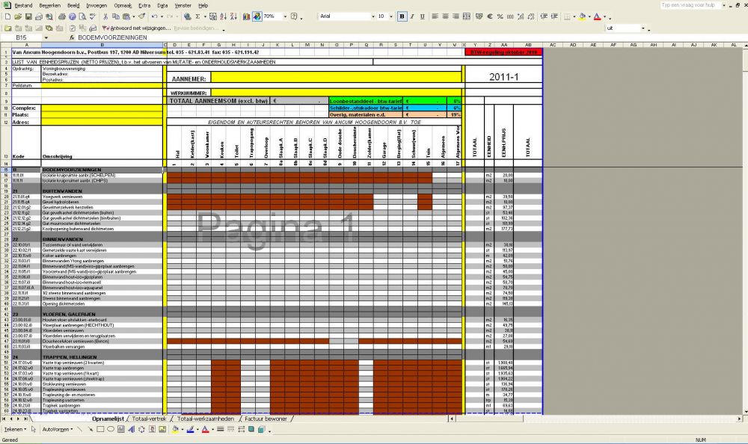Toggle Bold formatting button

pos(402,16)
